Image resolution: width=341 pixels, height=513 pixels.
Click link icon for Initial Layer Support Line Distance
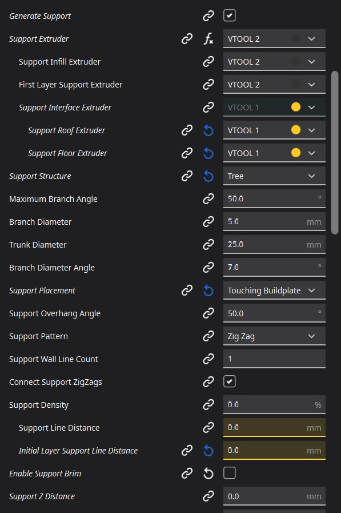coord(187,451)
